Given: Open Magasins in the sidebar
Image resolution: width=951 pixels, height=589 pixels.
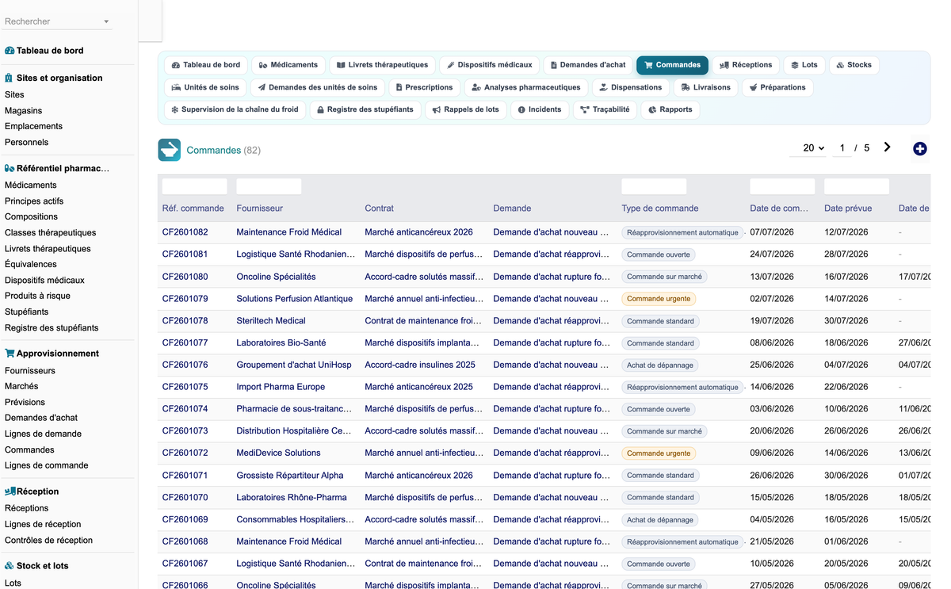Looking at the screenshot, I should [x=24, y=110].
